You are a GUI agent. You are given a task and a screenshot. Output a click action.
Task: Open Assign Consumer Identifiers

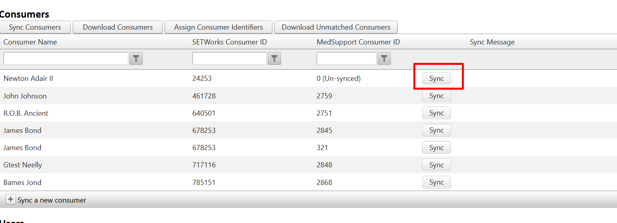[x=218, y=27]
